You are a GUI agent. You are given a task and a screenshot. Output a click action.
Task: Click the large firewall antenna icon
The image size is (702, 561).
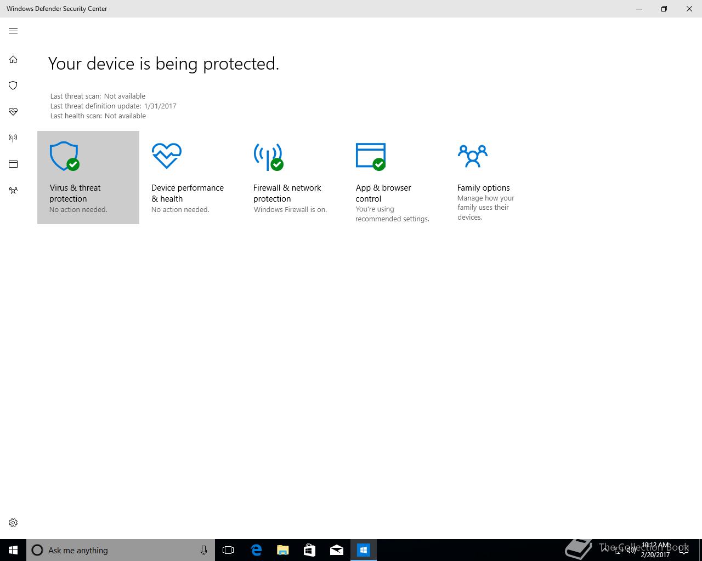[268, 156]
